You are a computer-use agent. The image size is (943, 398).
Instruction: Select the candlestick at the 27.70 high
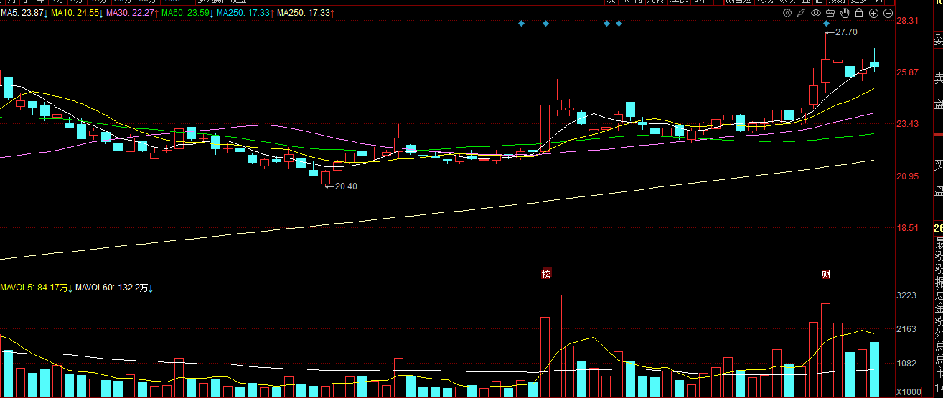click(x=825, y=70)
